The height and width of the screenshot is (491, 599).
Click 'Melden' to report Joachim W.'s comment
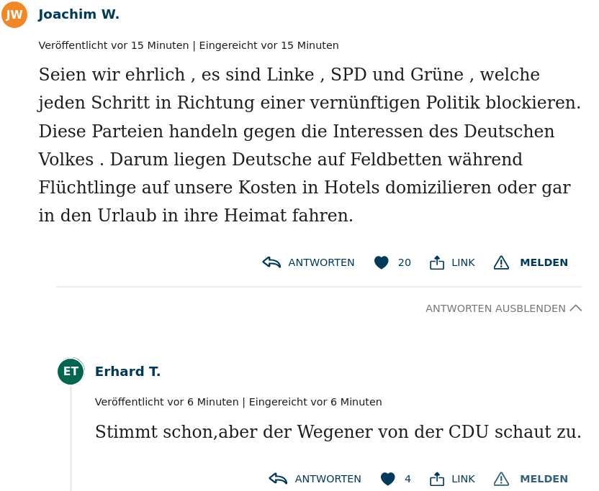[x=544, y=262]
